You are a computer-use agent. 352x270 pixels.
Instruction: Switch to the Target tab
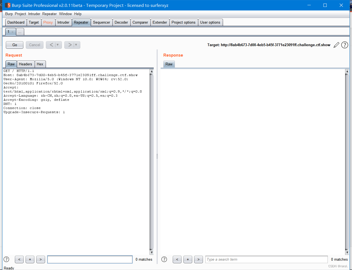[x=34, y=22]
